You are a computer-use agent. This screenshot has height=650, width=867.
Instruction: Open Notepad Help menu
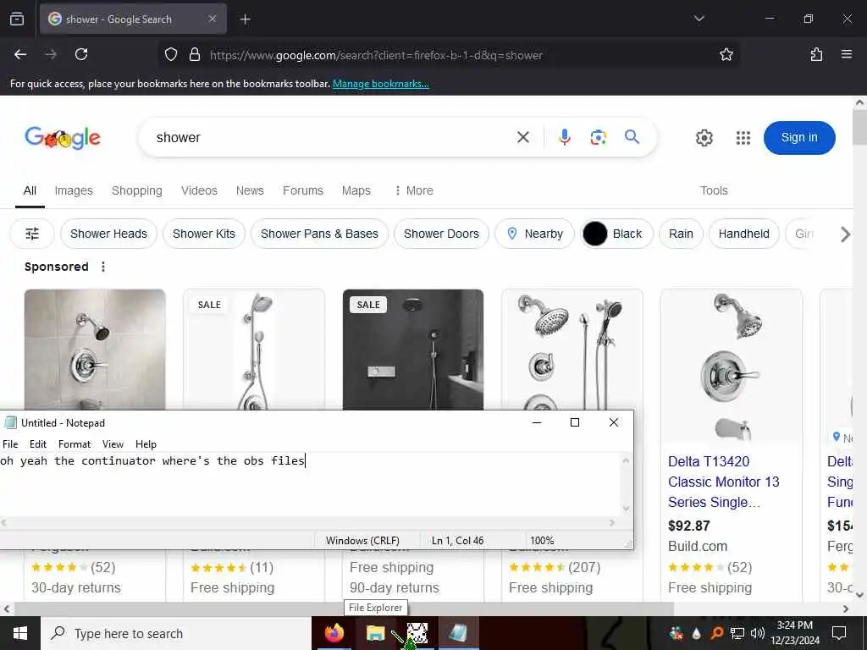coord(146,443)
